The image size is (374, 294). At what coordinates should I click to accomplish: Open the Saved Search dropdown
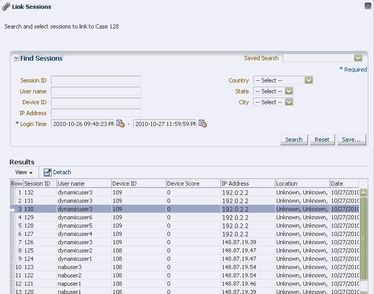pyautogui.click(x=358, y=58)
